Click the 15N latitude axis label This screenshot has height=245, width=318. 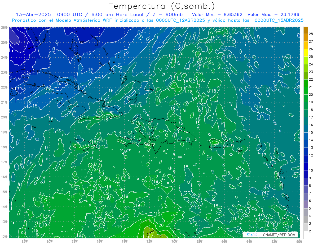coord(4,192)
